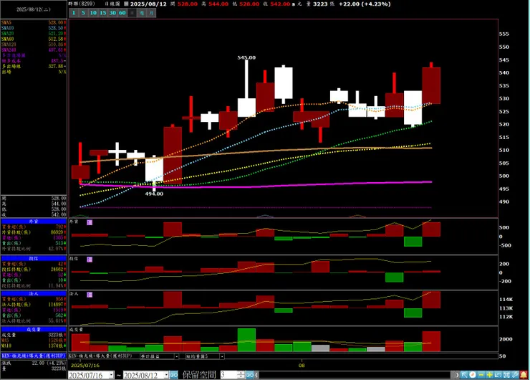The width and height of the screenshot is (530, 380).
Task: Select the weekly (週) chart period button
Action: (142, 13)
